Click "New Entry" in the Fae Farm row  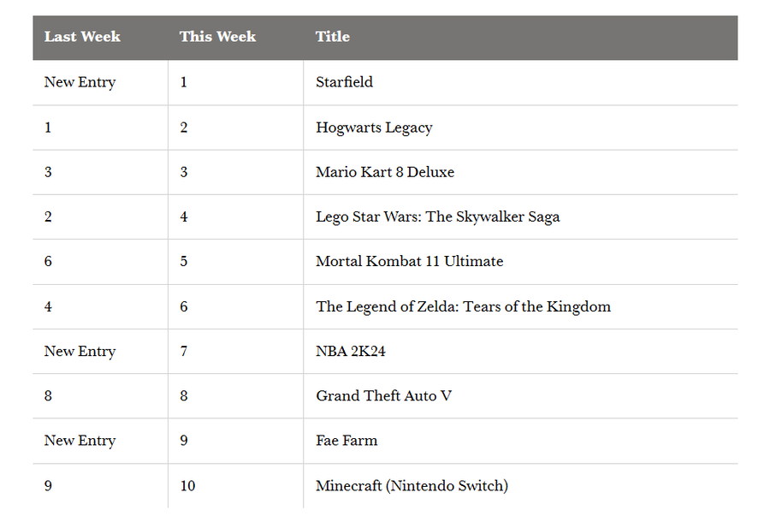tap(80, 441)
